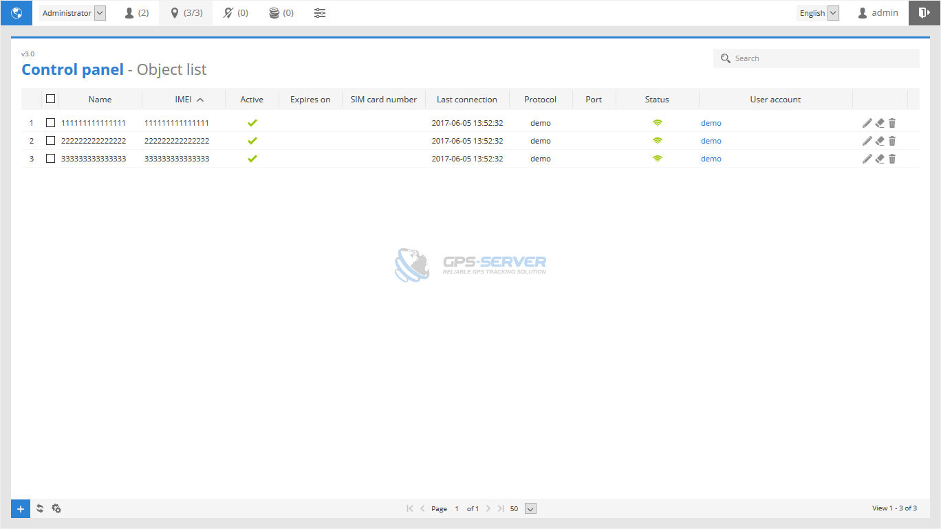The height and width of the screenshot is (529, 941).
Task: Delete object 333333333333333 using trash icon
Action: click(x=892, y=159)
